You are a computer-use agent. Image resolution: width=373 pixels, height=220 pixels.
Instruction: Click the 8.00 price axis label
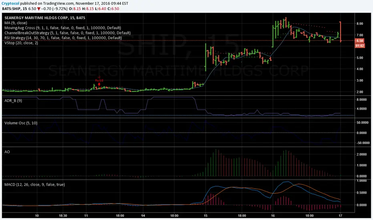[360, 24]
